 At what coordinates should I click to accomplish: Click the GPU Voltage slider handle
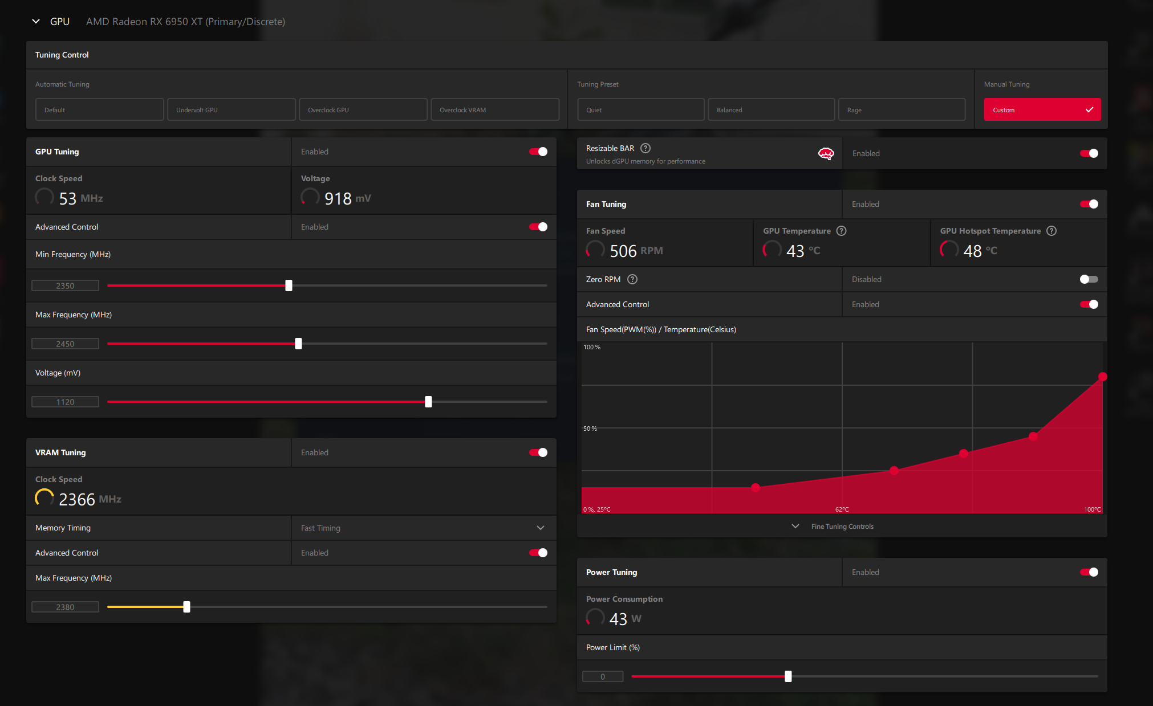click(x=428, y=402)
